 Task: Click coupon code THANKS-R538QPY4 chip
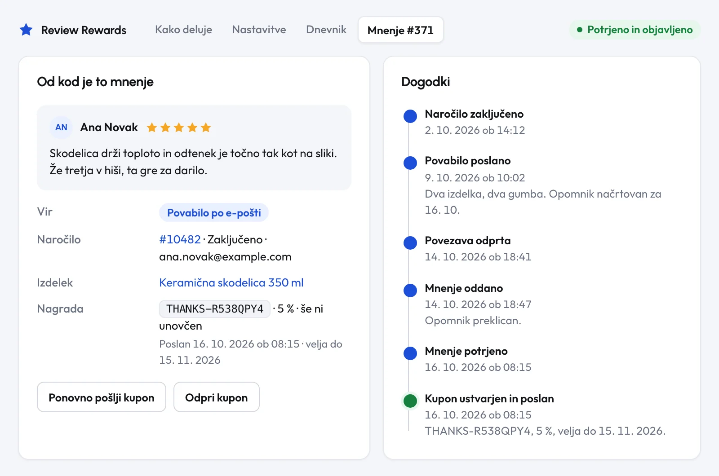pyautogui.click(x=215, y=309)
